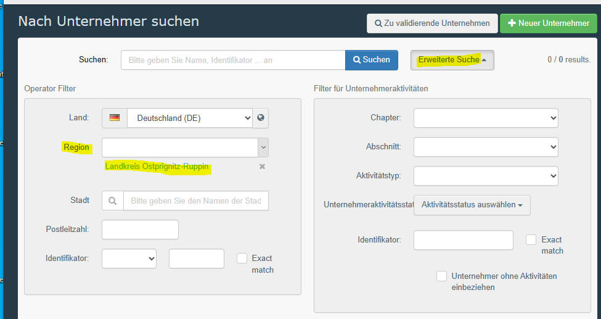Enable Unternehmer ohne Aktivitäten einbeziehen
The height and width of the screenshot is (319, 601).
click(441, 276)
